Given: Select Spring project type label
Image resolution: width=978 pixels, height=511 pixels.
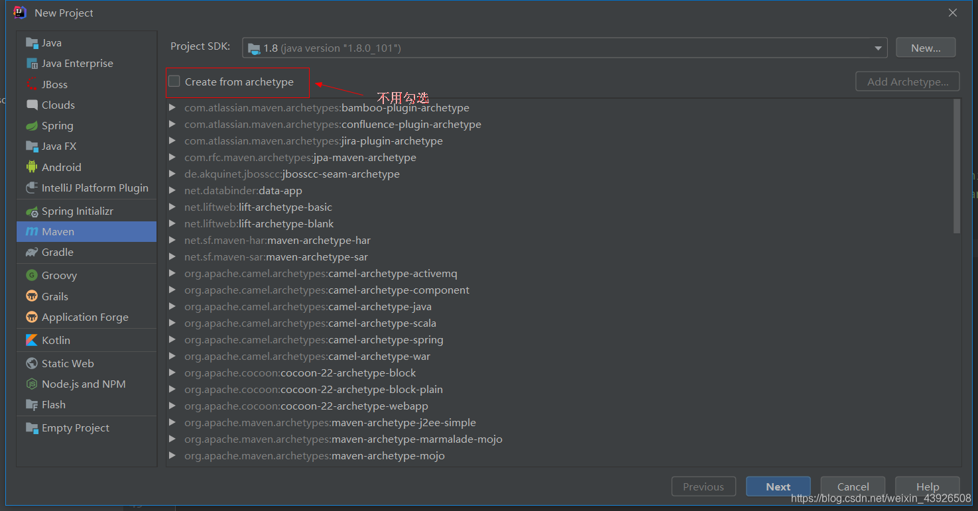Looking at the screenshot, I should 58,126.
